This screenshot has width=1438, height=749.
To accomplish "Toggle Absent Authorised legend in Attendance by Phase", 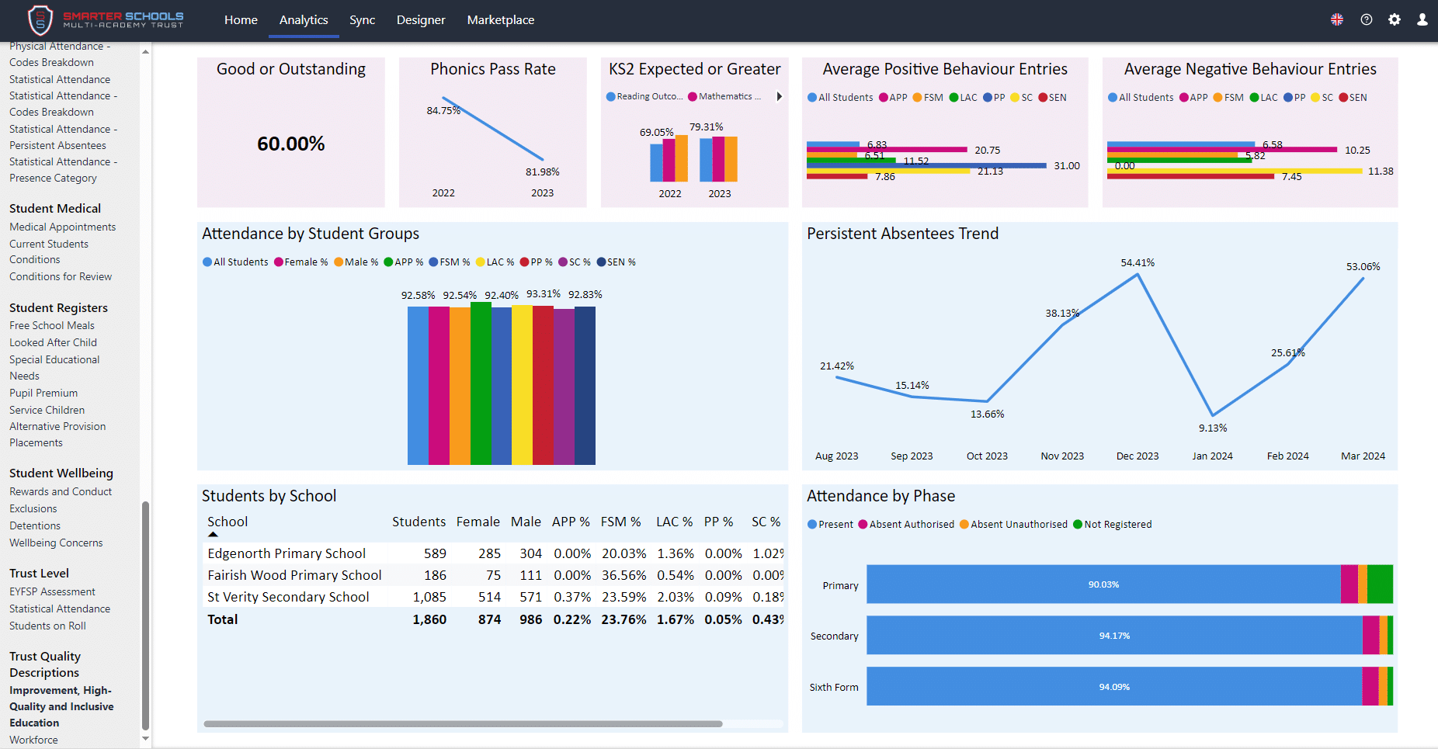I will pyautogui.click(x=906, y=525).
